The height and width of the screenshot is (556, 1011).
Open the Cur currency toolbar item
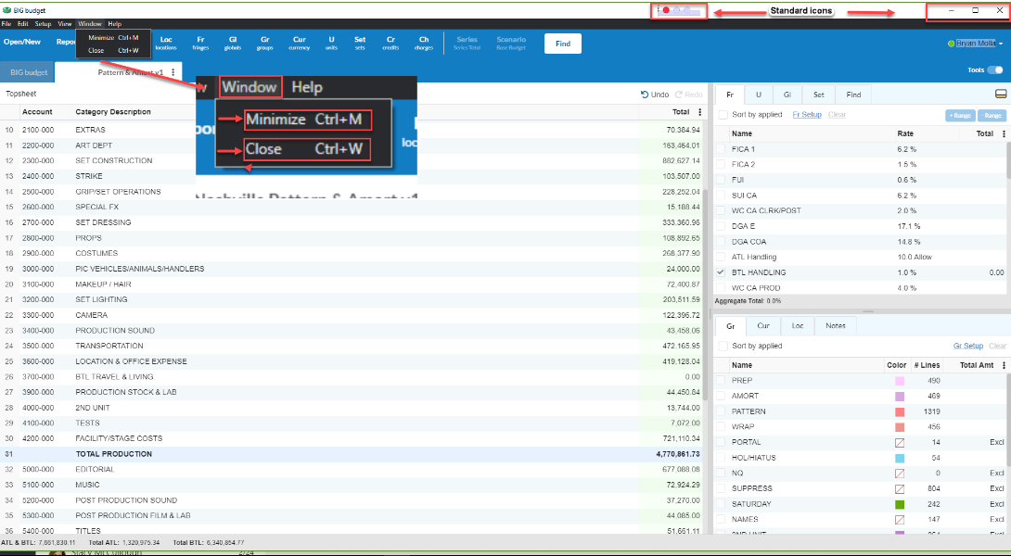[300, 44]
